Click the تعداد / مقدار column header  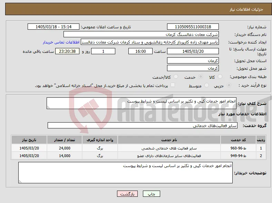pyautogui.click(x=65, y=140)
